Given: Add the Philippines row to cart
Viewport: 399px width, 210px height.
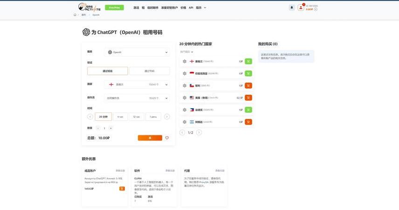Looking at the screenshot, I should point(248,110).
